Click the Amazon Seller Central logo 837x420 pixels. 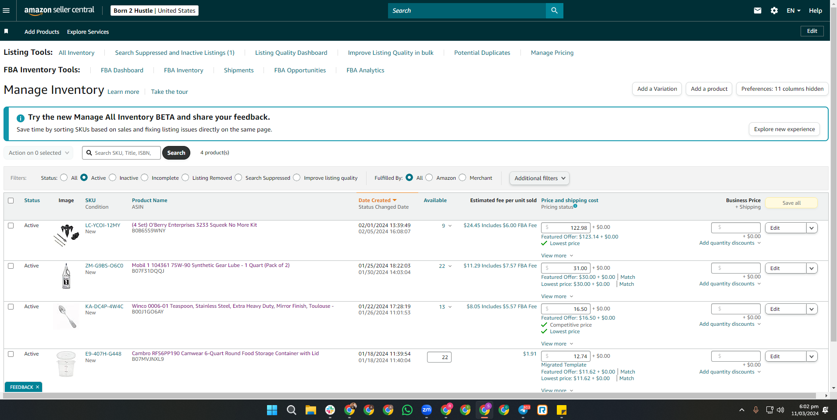59,11
